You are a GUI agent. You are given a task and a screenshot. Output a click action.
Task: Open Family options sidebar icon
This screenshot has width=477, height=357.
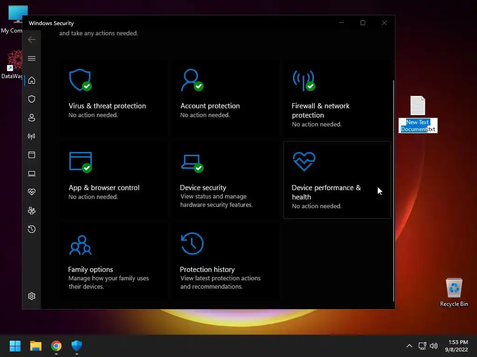click(32, 211)
